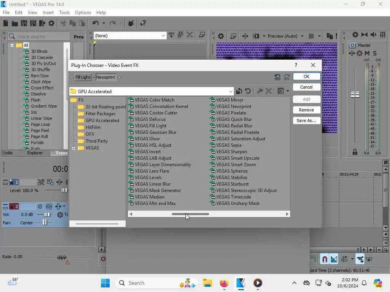Click the taskbar Search box
Screen dimensions: 390x292
(x=157, y=283)
